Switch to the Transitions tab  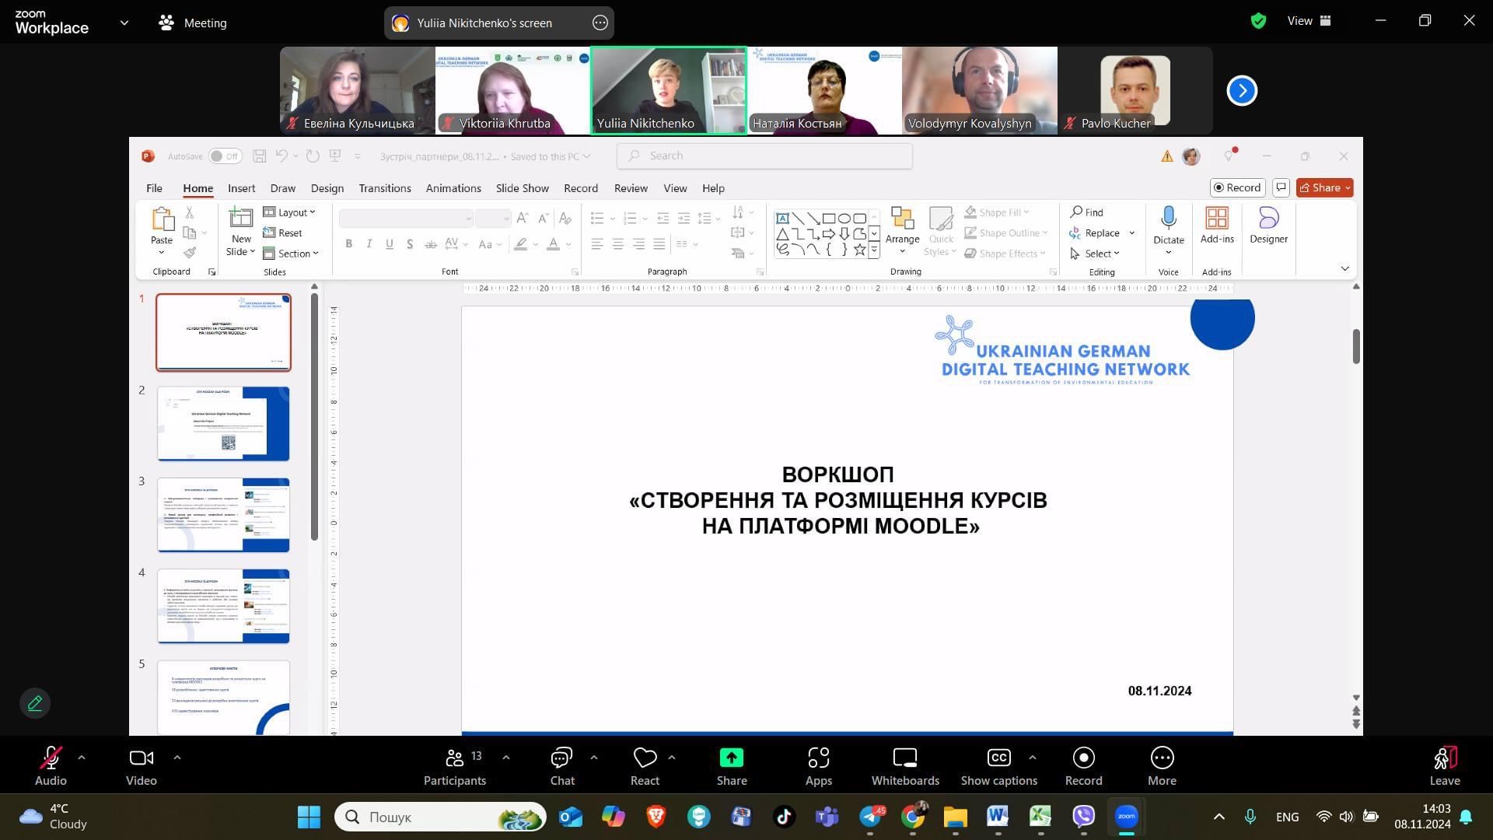384,188
